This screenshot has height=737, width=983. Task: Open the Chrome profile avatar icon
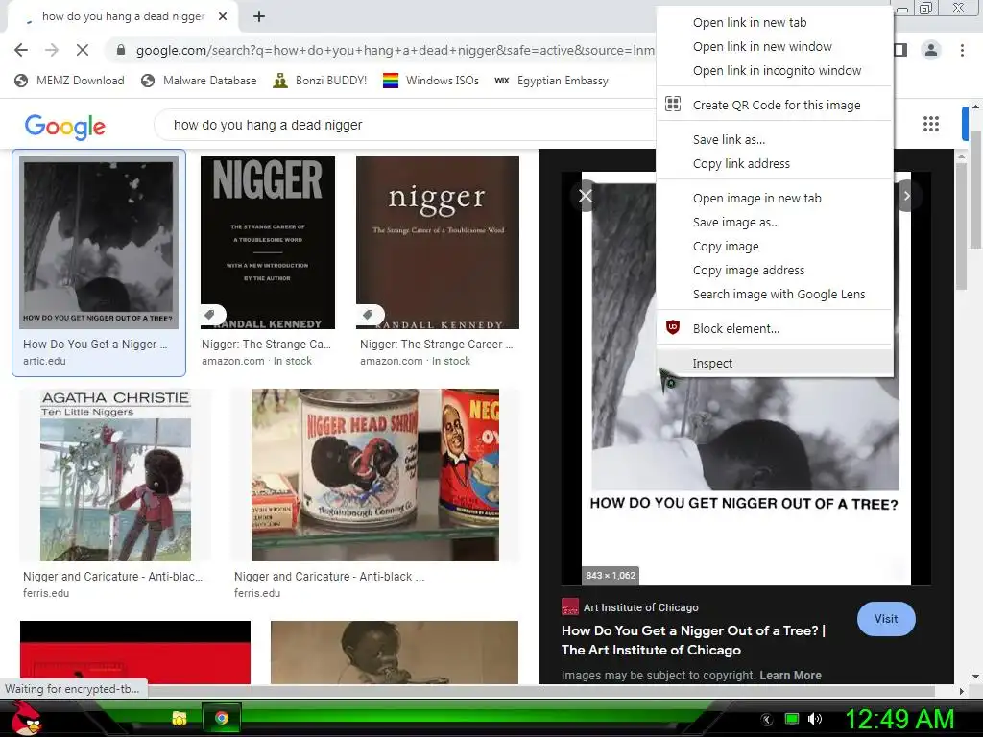point(931,50)
